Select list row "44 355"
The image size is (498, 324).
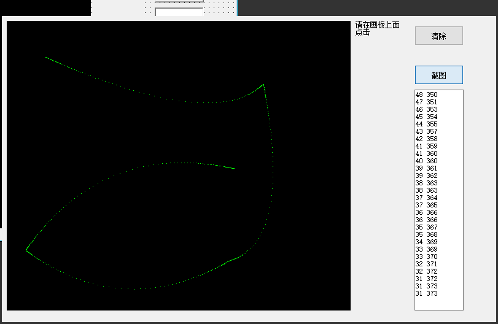click(438, 124)
